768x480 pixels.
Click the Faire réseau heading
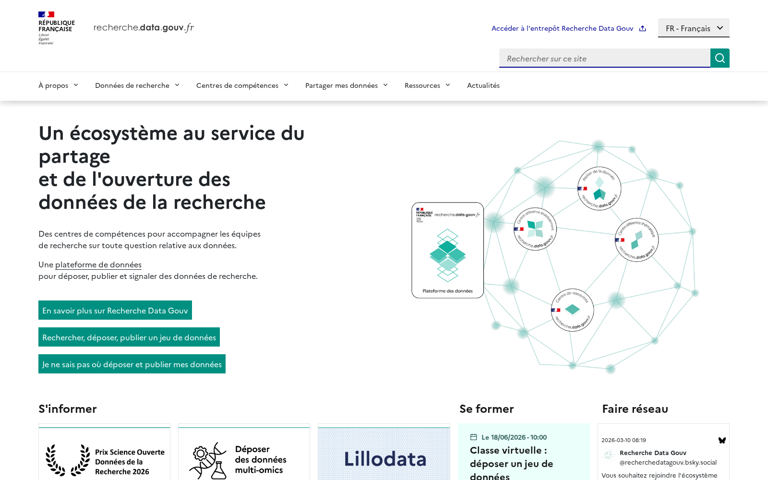[x=635, y=408]
